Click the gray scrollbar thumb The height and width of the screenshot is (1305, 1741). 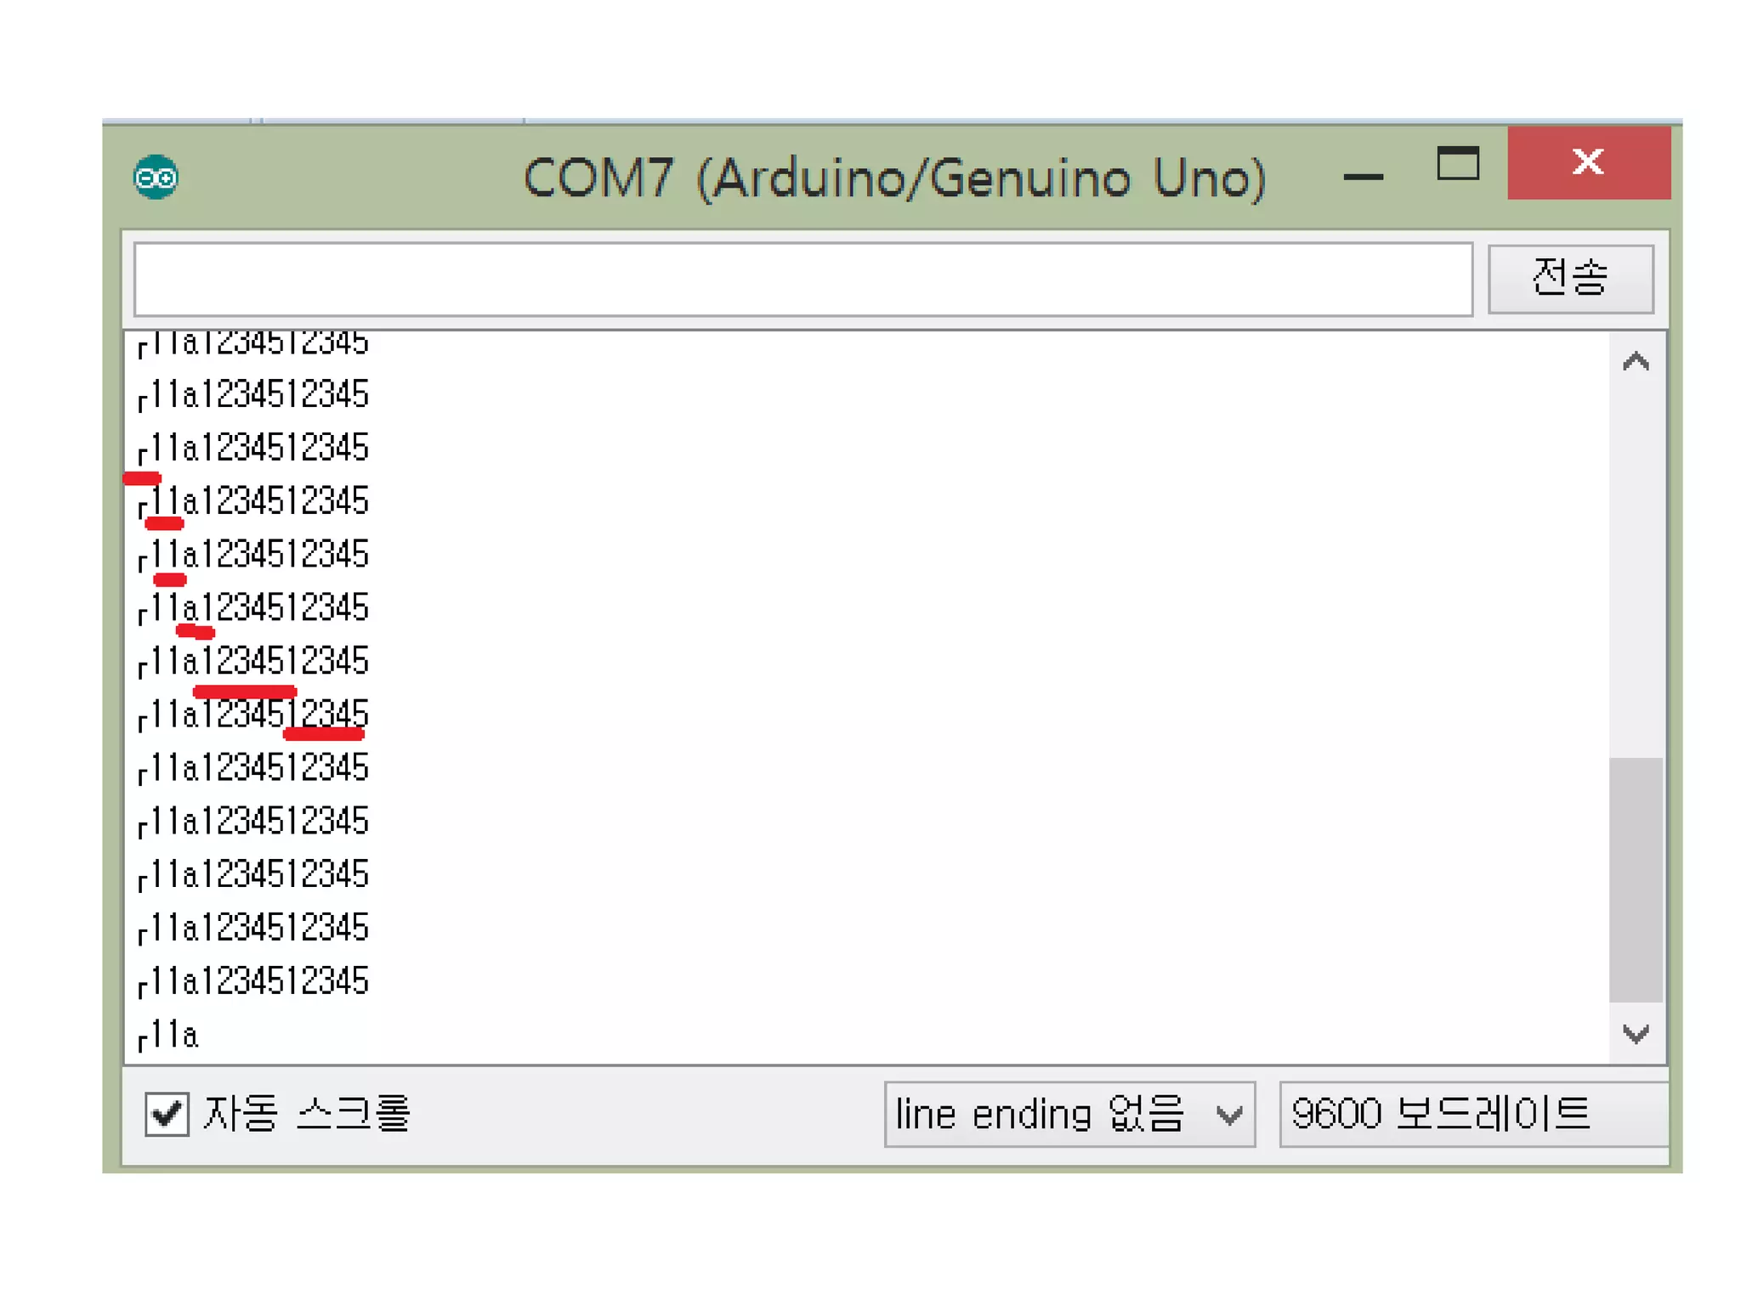point(1635,878)
